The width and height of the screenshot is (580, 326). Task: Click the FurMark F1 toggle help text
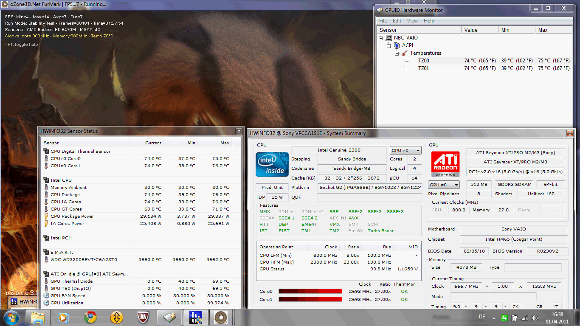coord(22,44)
